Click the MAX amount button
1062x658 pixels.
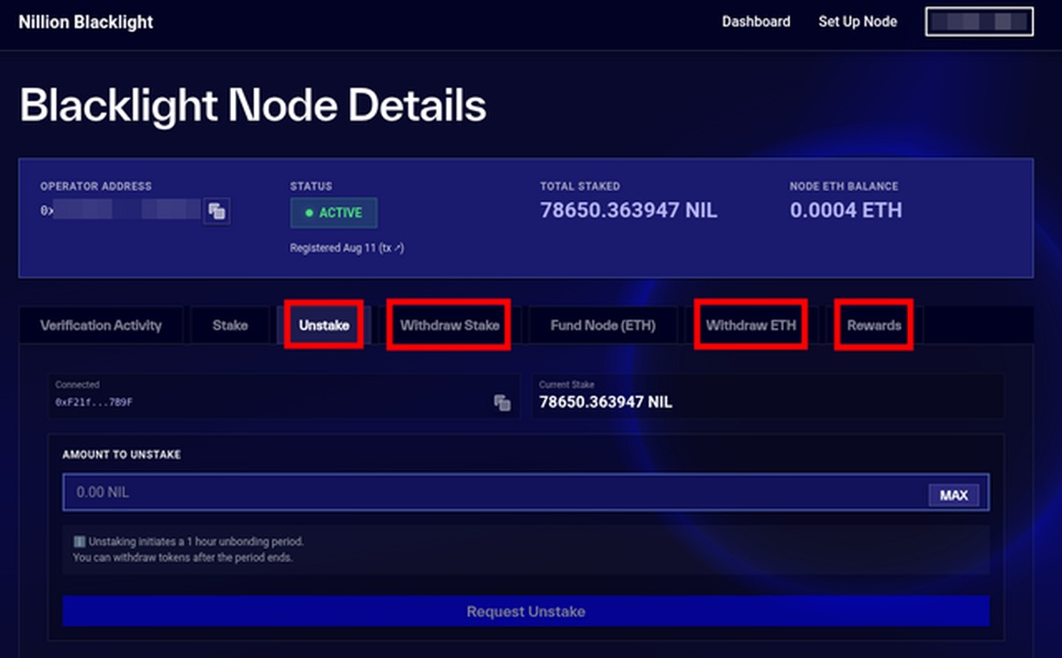tap(954, 495)
